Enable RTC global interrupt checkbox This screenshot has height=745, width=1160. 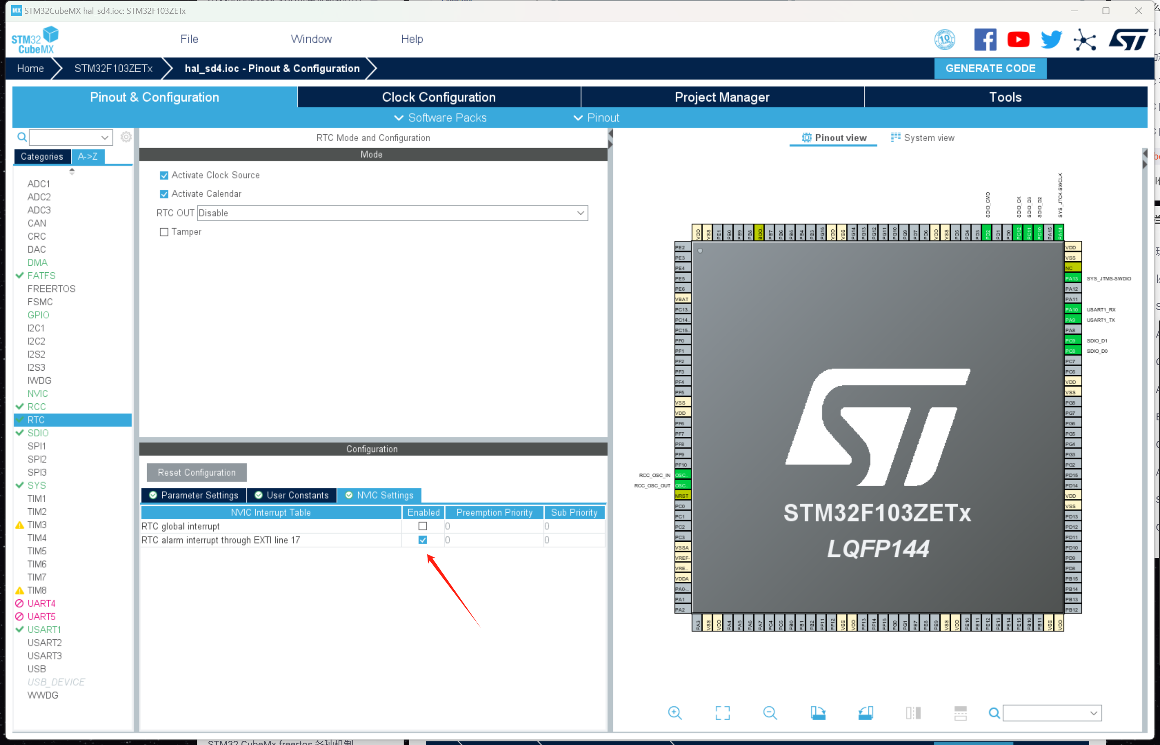coord(423,526)
